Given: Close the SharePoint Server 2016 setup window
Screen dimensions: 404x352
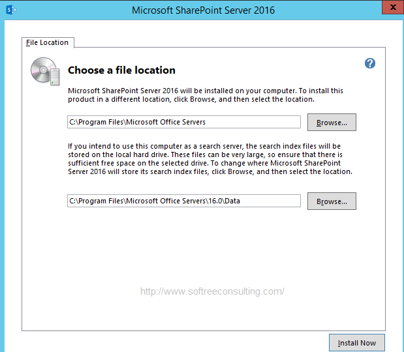Looking at the screenshot, I should point(393,7).
